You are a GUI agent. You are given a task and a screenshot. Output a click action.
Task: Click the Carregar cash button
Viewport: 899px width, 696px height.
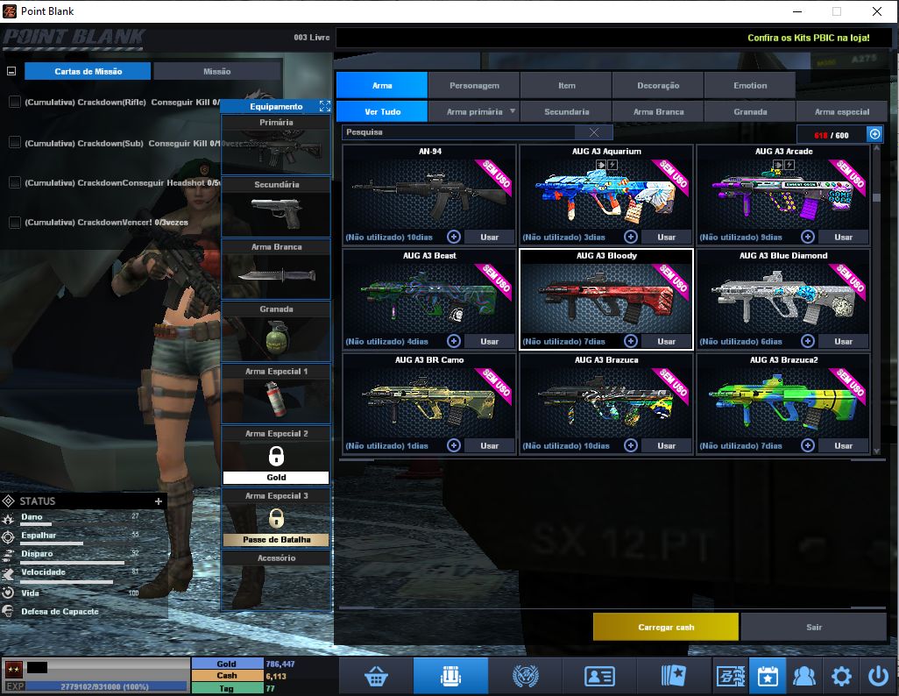(666, 627)
